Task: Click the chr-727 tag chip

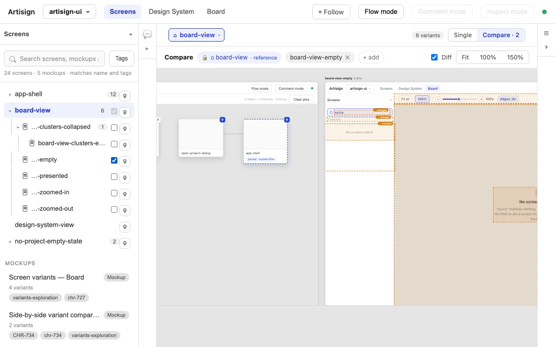Action: (x=76, y=298)
